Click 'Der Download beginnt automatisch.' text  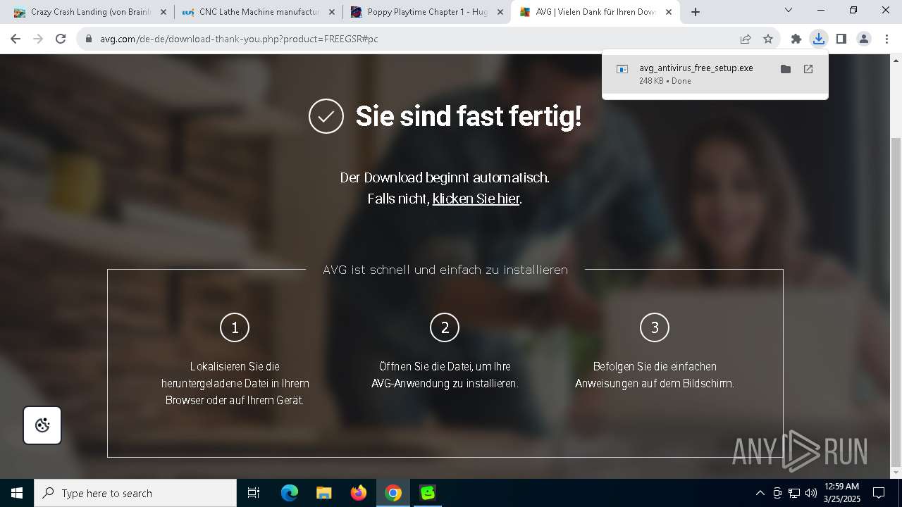(x=445, y=177)
